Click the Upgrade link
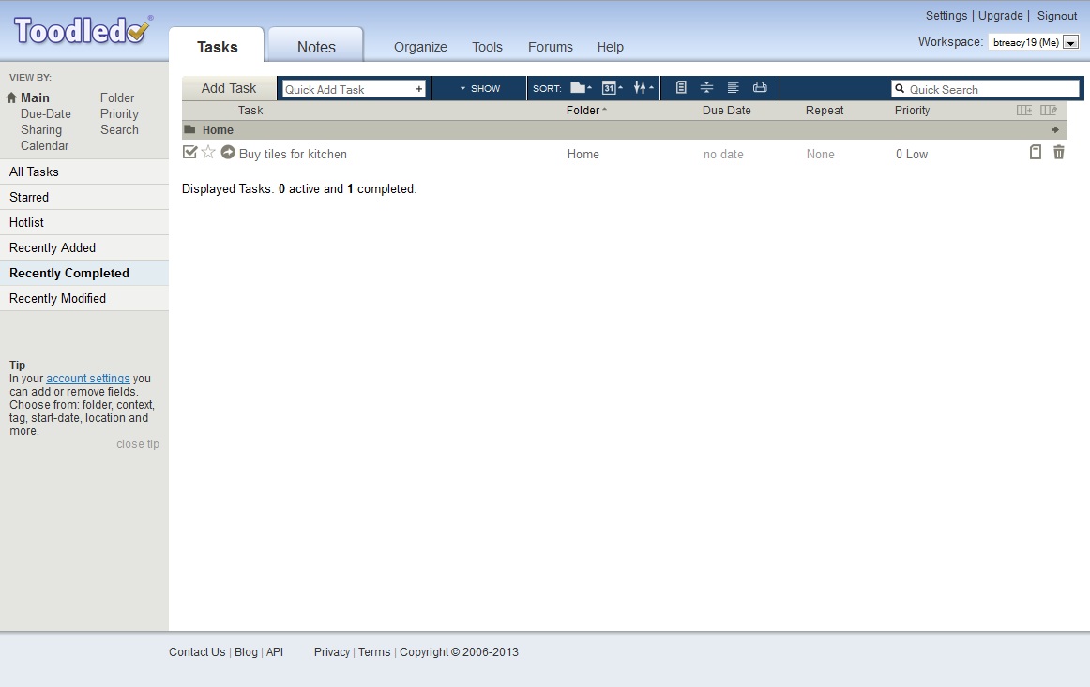This screenshot has height=687, width=1090. point(1000,15)
